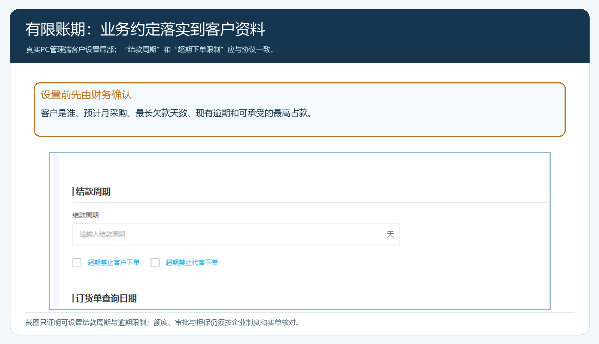Click the 超期禁止客户下单 label text

[113, 262]
